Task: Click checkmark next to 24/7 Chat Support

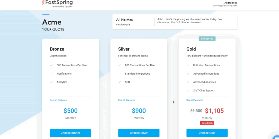Action: 188,90
